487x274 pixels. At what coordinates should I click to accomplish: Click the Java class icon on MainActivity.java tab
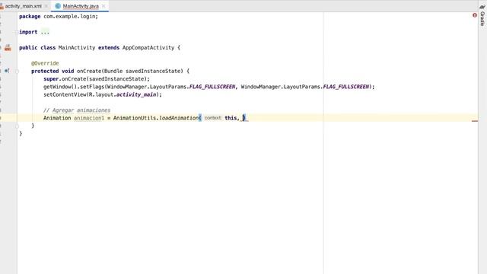coord(58,6)
